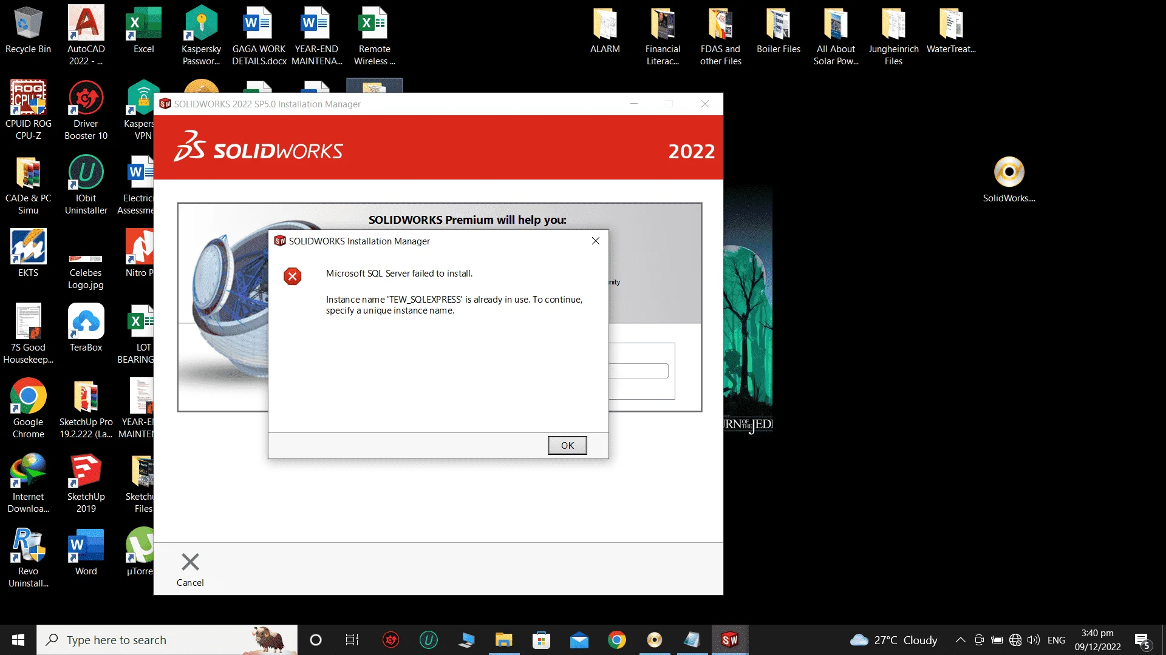Viewport: 1166px width, 655px height.
Task: Switch to SOLIDWORKS installer taskbar icon
Action: point(729,640)
